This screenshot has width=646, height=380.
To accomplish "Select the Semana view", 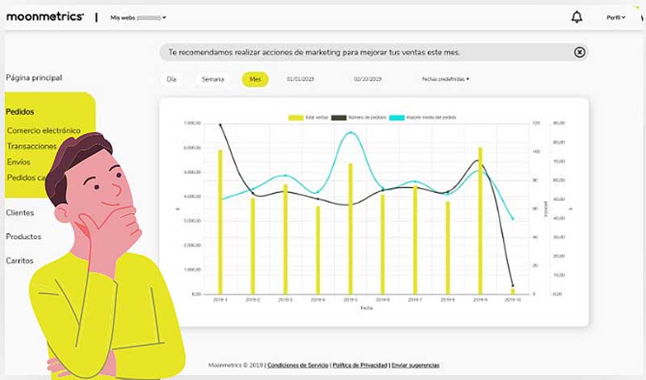I will pyautogui.click(x=212, y=79).
